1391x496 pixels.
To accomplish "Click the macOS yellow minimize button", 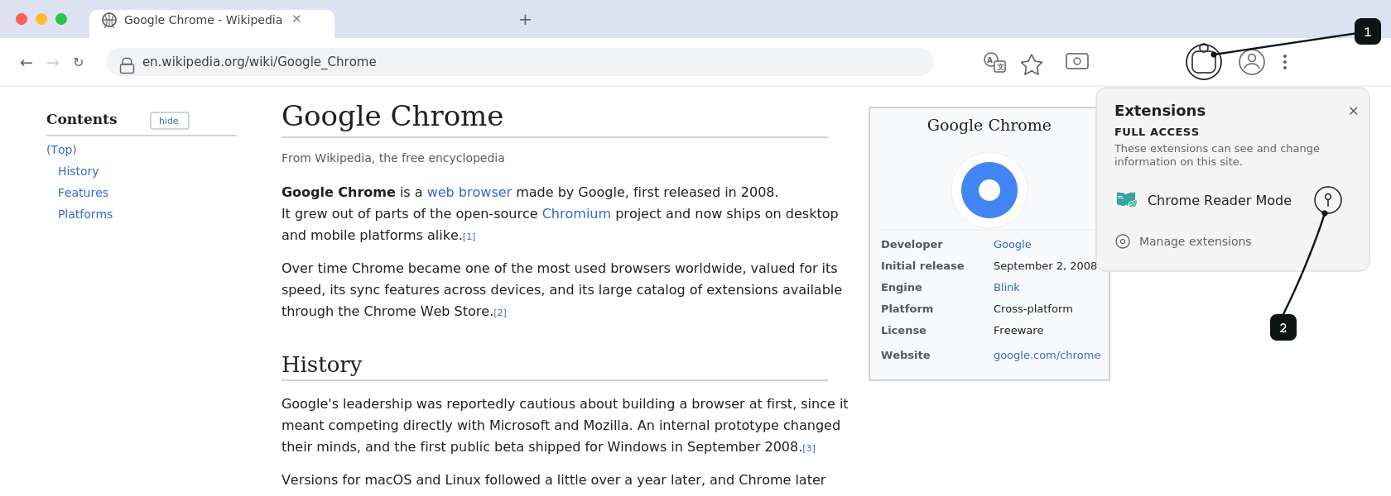I will point(41,19).
